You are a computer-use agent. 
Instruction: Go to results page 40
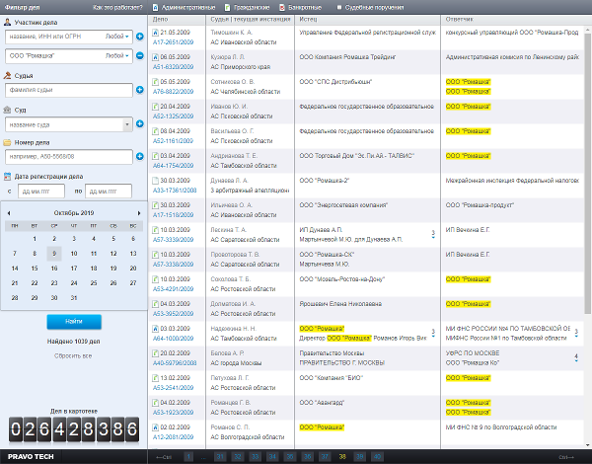377,457
